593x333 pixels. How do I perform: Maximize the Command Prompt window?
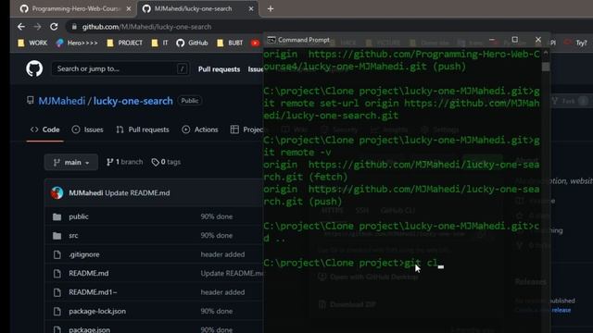(515, 39)
